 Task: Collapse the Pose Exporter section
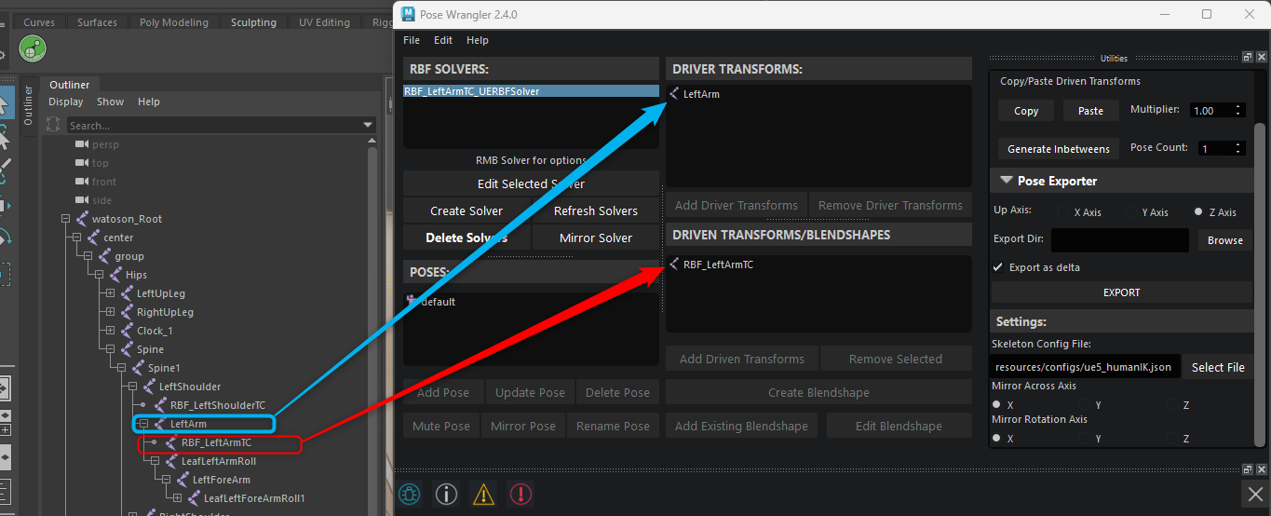pyautogui.click(x=1006, y=181)
